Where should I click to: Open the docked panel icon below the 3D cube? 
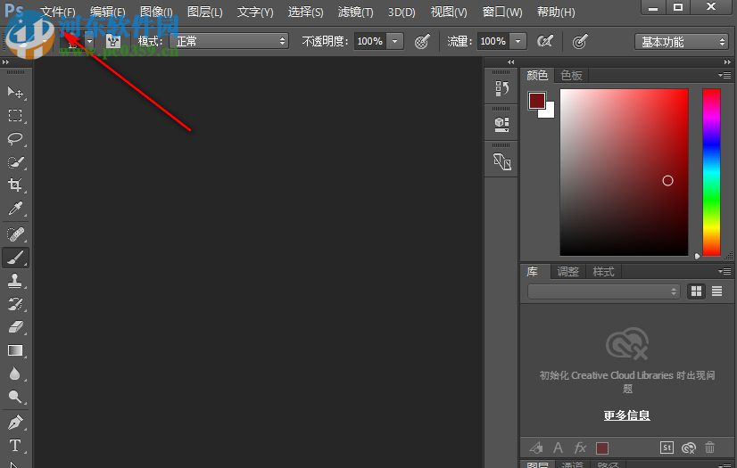(501, 162)
